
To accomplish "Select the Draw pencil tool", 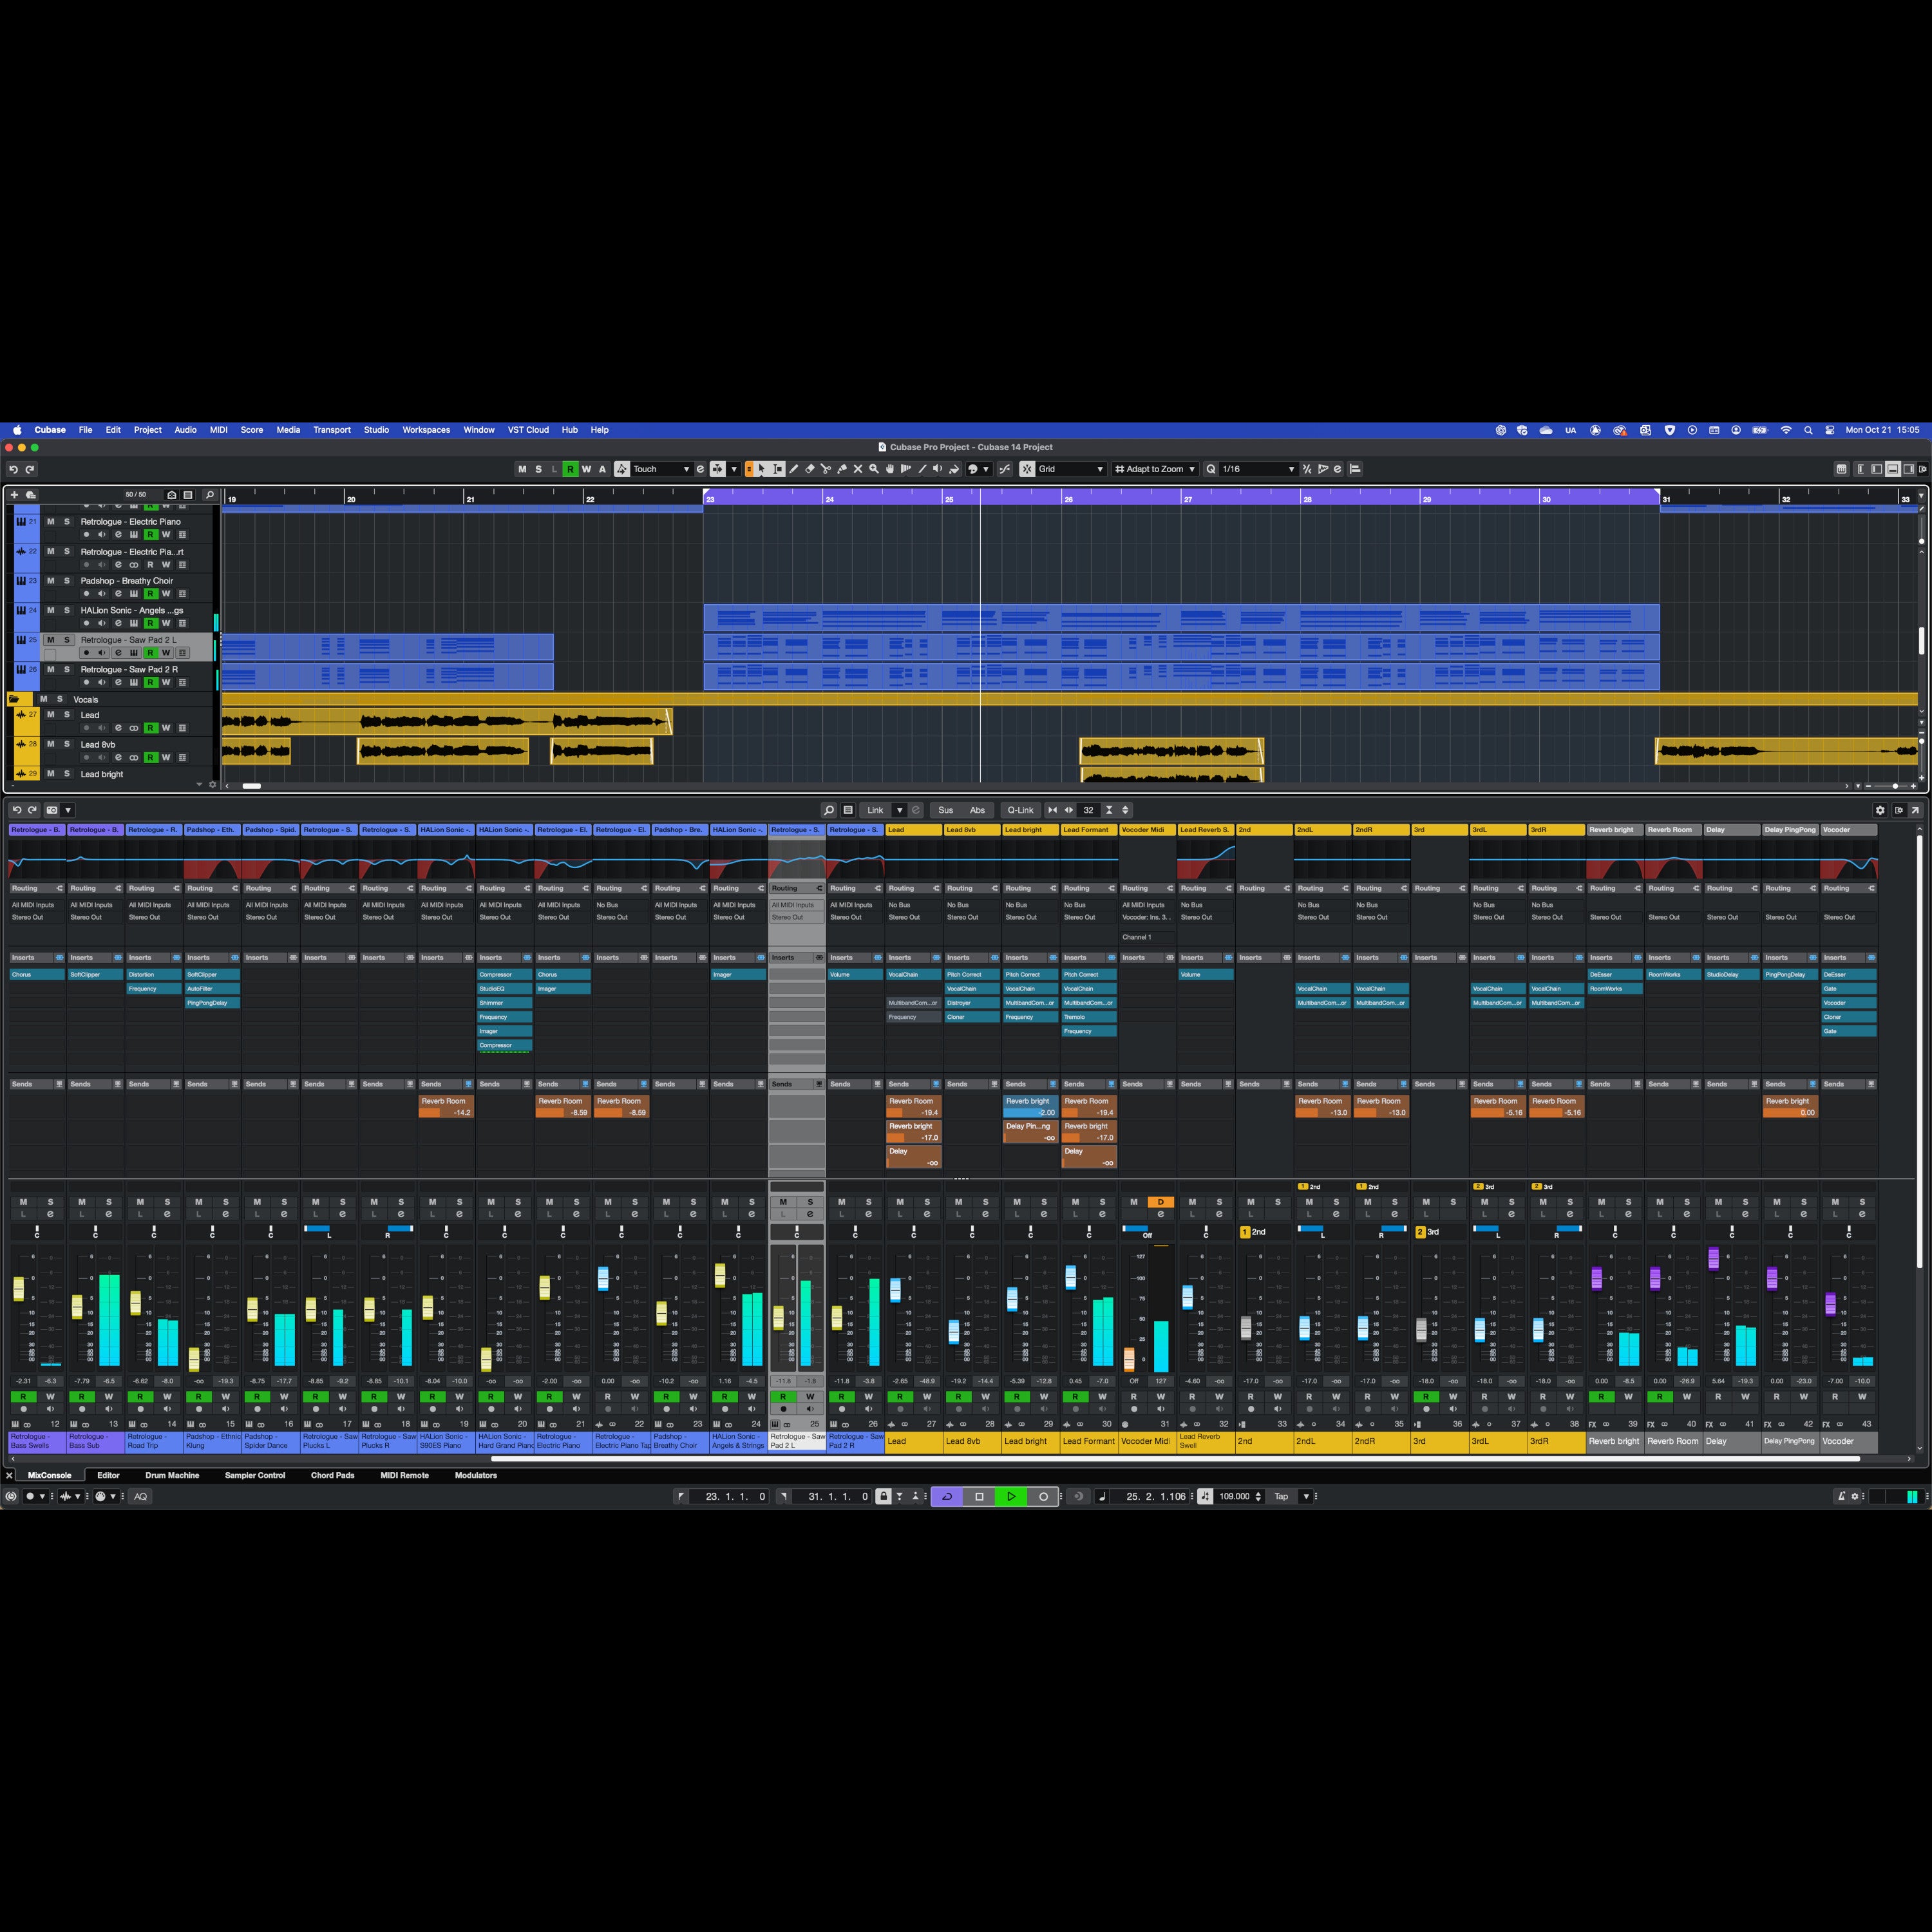I will [x=794, y=469].
